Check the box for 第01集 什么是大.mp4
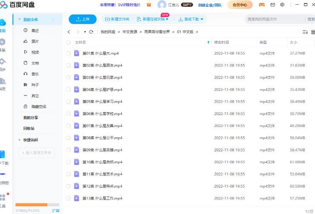The width and height of the screenshot is (315, 214). click(68, 53)
